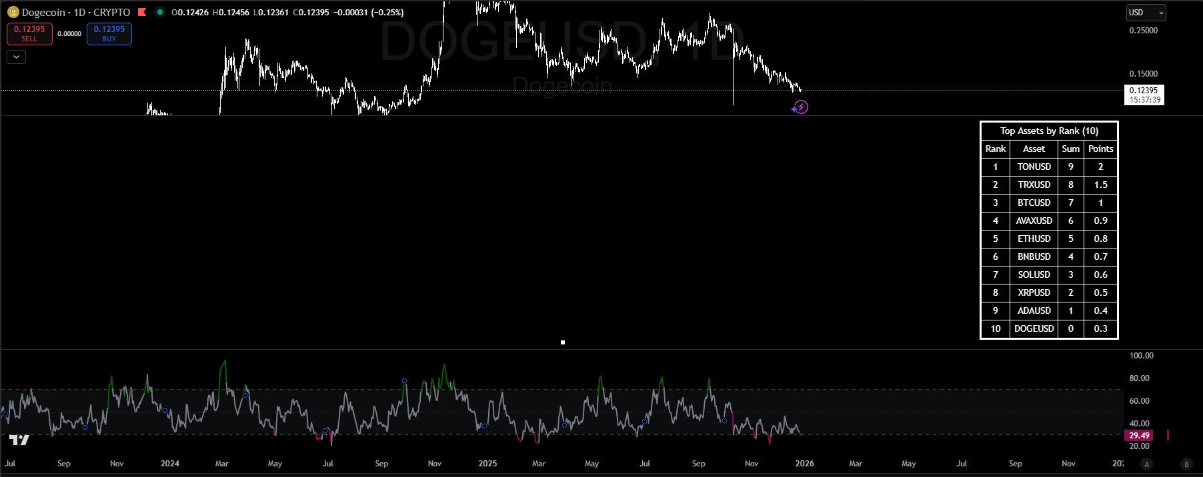Viewport: 1203px width, 477px height.
Task: Click the SOLUSD table cell
Action: coord(1034,274)
